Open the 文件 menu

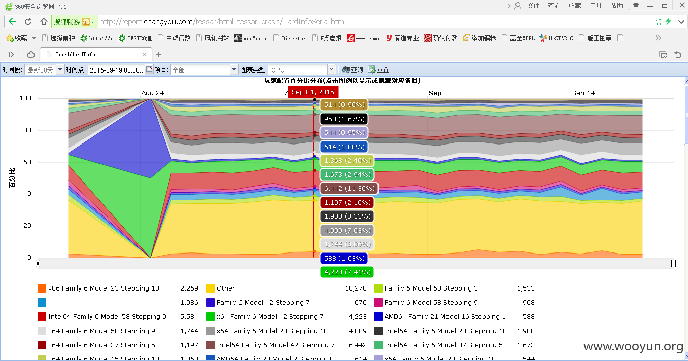(533, 6)
